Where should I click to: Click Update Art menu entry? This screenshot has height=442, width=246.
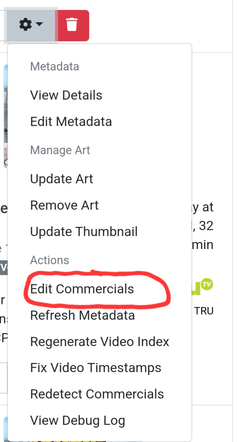pyautogui.click(x=61, y=179)
